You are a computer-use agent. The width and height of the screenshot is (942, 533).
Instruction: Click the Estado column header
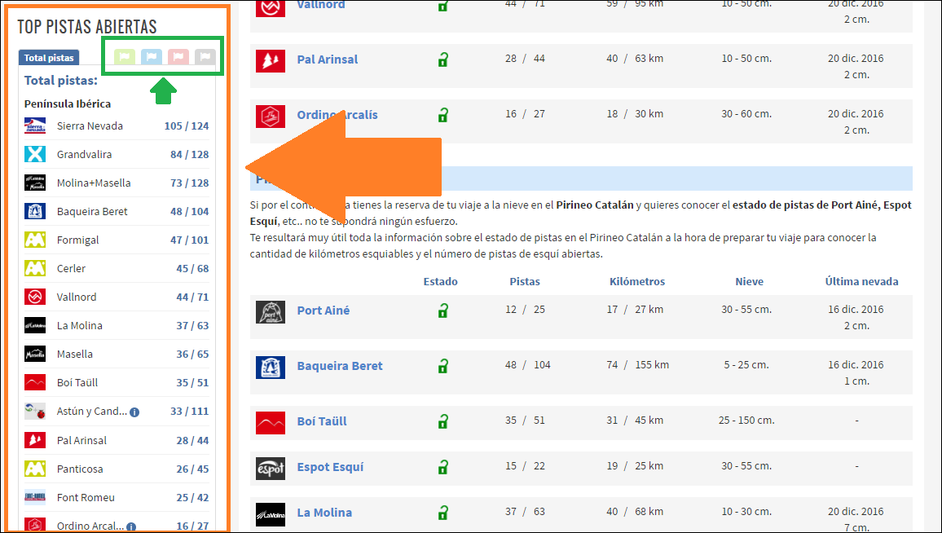pos(440,281)
